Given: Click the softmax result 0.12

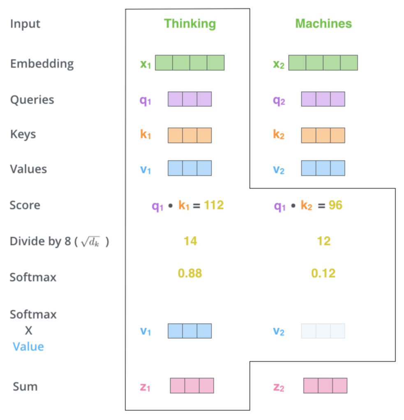Looking at the screenshot, I should coord(323,273).
